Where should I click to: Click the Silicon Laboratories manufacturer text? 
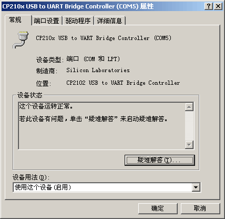(x=98, y=71)
